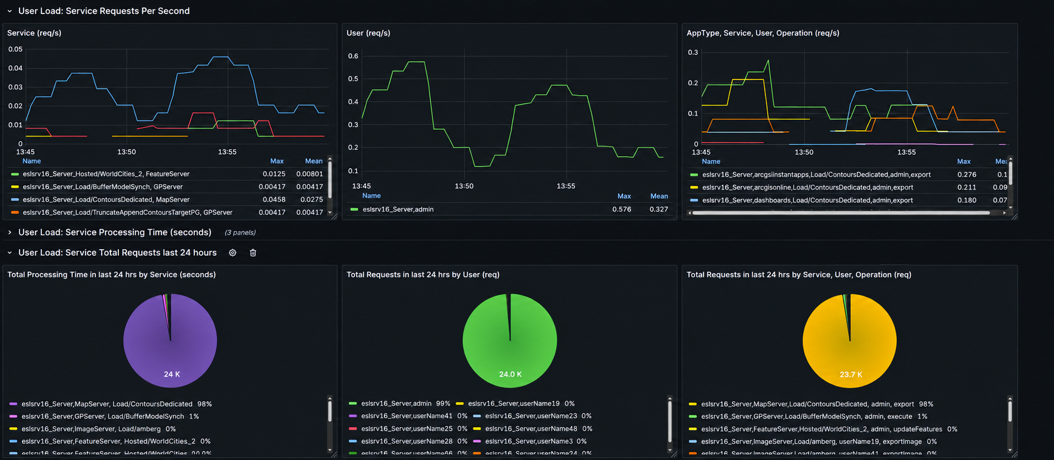Sort AppType legend by Name column
This screenshot has height=460, width=1054.
click(711, 161)
